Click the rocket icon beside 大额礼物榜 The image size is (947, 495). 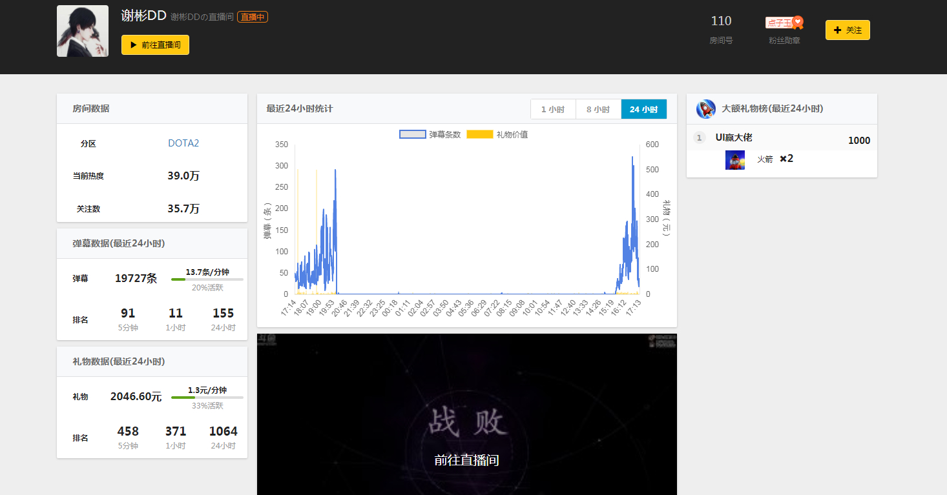tap(706, 109)
